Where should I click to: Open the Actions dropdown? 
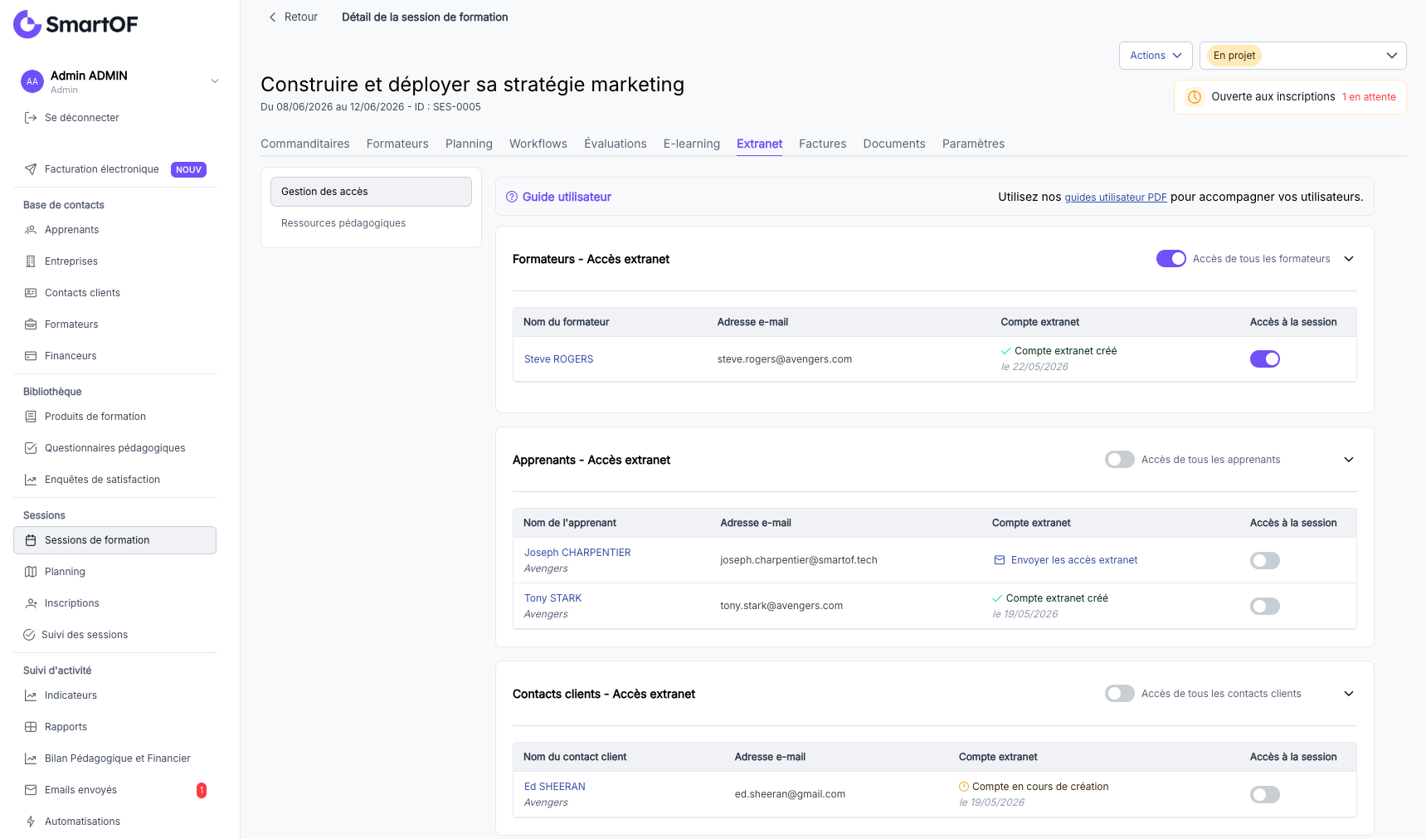1156,56
